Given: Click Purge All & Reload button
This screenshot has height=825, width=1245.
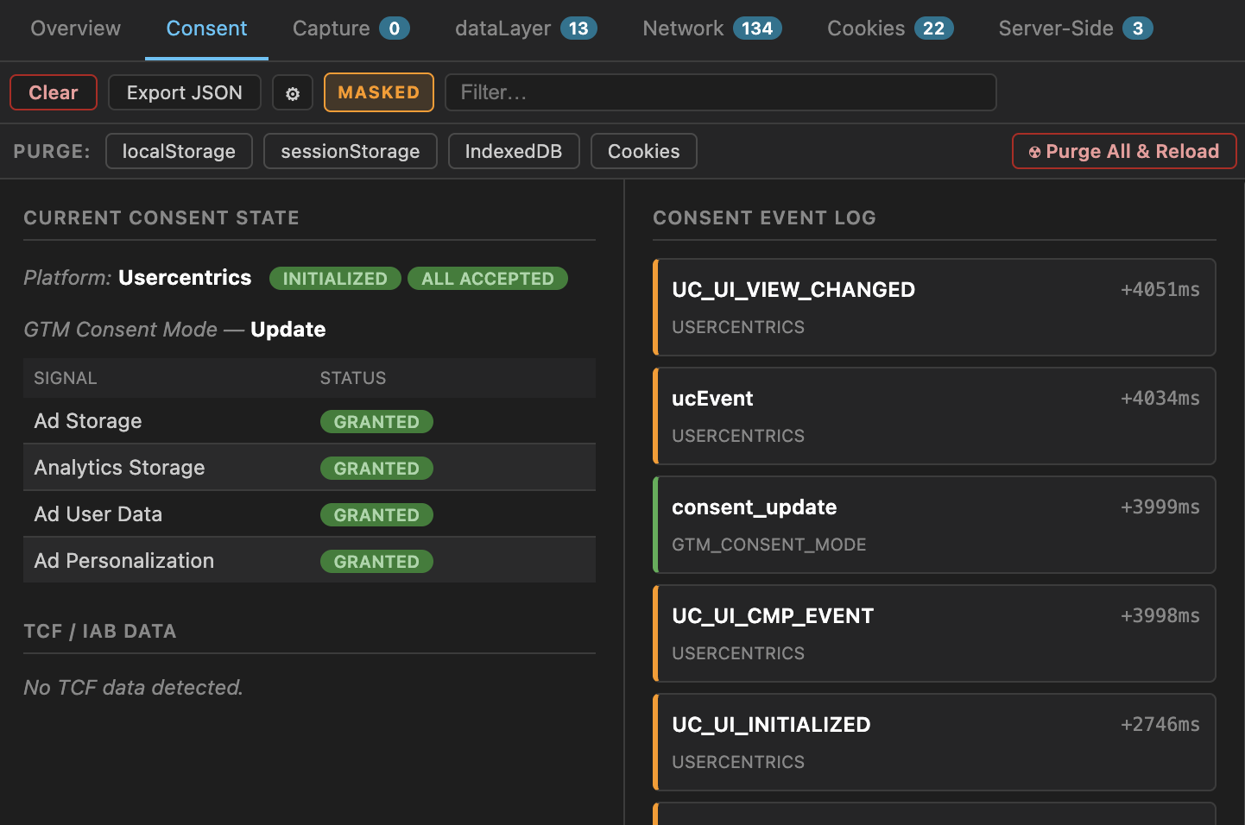Looking at the screenshot, I should (1124, 151).
